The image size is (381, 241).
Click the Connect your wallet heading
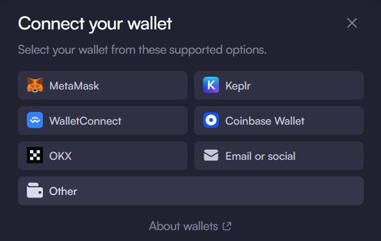tap(95, 24)
